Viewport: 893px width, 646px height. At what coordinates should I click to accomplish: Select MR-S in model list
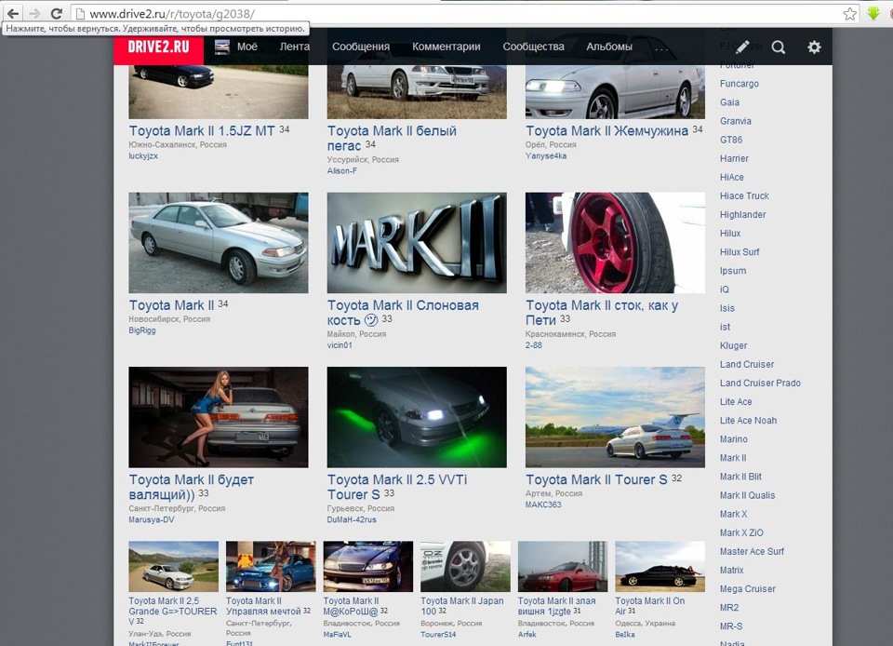[x=731, y=626]
